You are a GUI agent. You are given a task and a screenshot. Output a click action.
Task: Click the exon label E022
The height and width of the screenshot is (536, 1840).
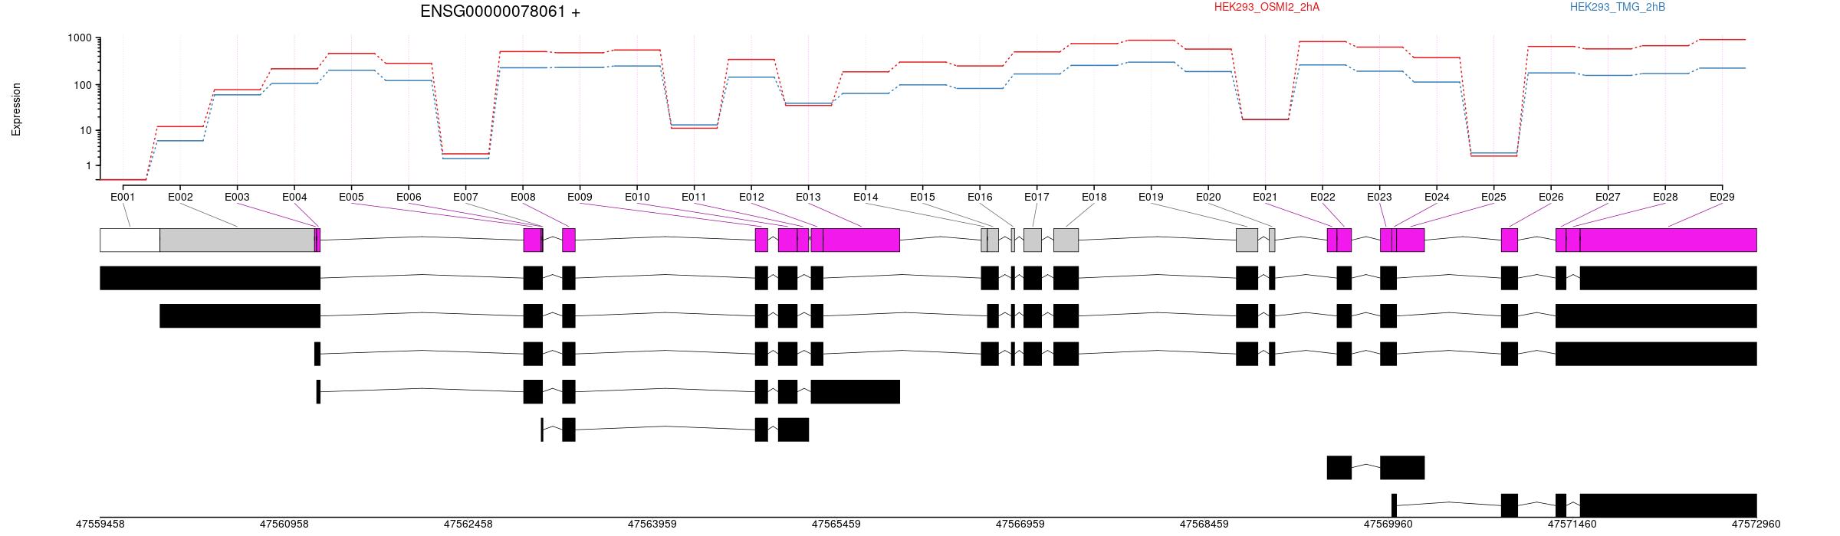coord(1322,197)
